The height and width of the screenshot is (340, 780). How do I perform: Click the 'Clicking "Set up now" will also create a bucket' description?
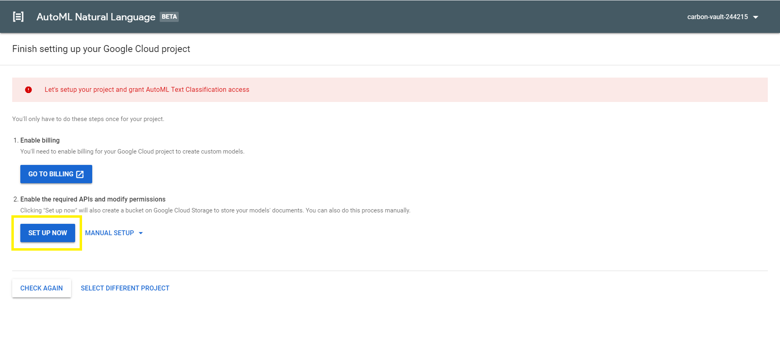tap(215, 210)
